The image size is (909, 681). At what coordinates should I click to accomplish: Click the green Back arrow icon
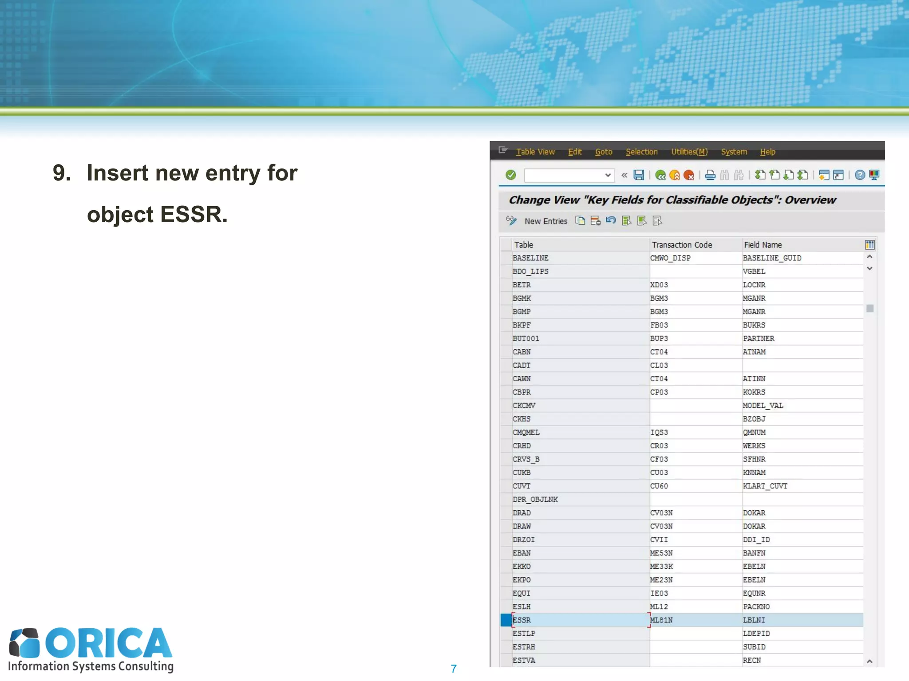(x=660, y=175)
